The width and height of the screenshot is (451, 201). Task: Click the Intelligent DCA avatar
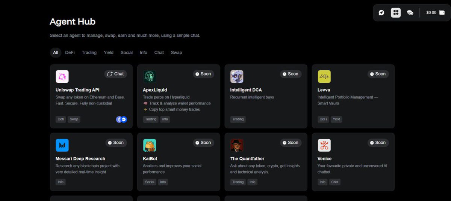pyautogui.click(x=237, y=76)
